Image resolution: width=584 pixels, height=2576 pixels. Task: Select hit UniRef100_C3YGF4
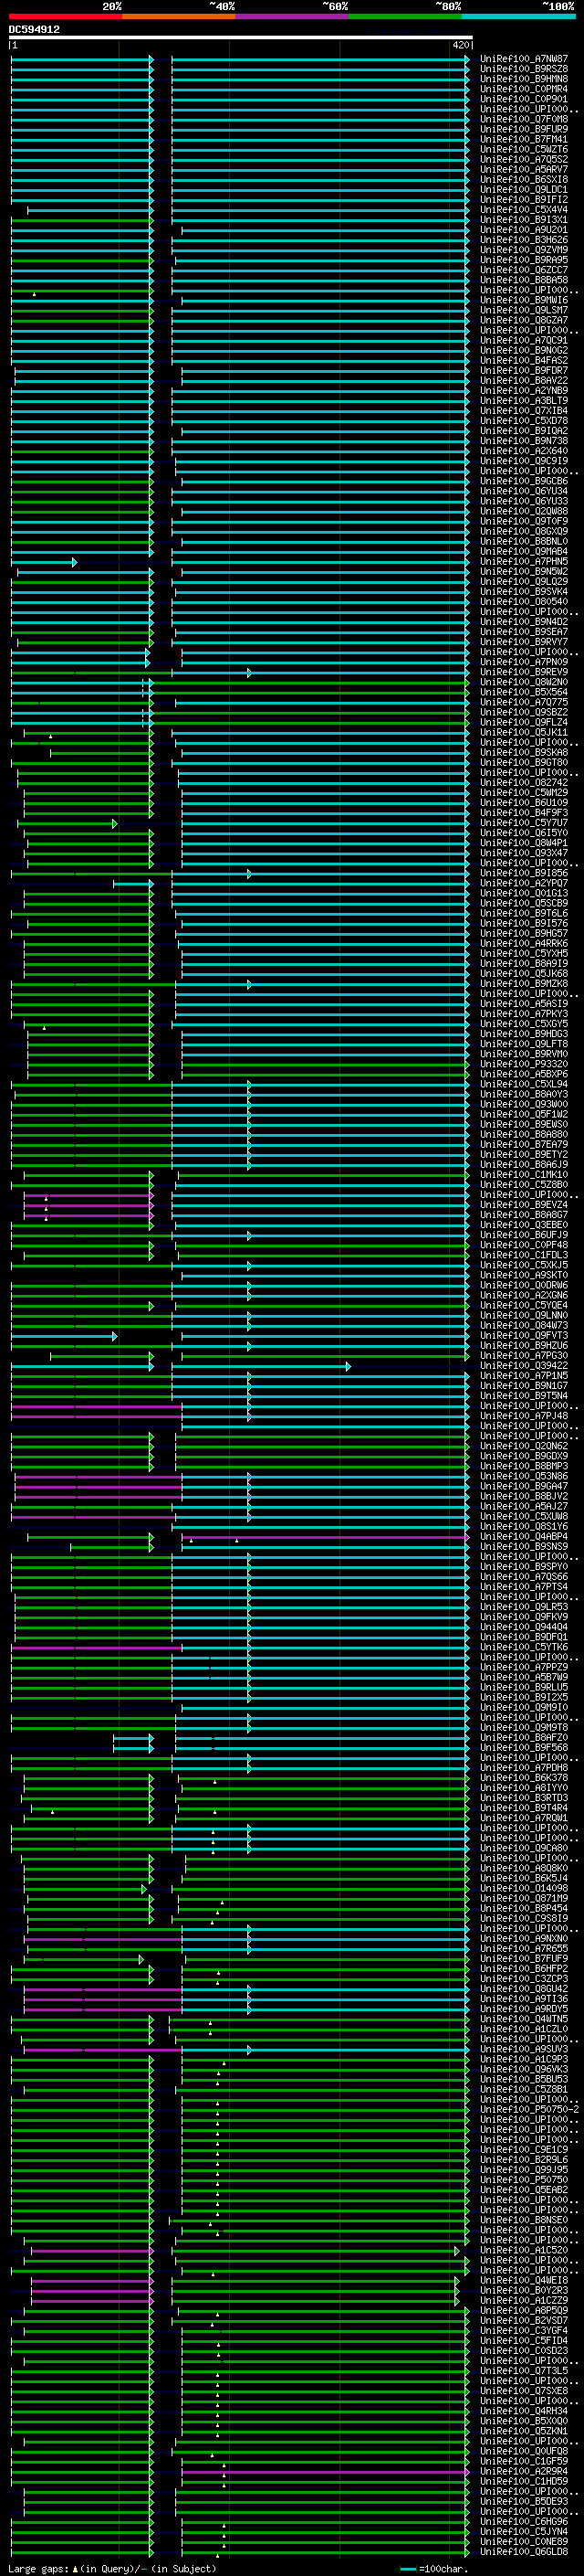click(523, 2330)
